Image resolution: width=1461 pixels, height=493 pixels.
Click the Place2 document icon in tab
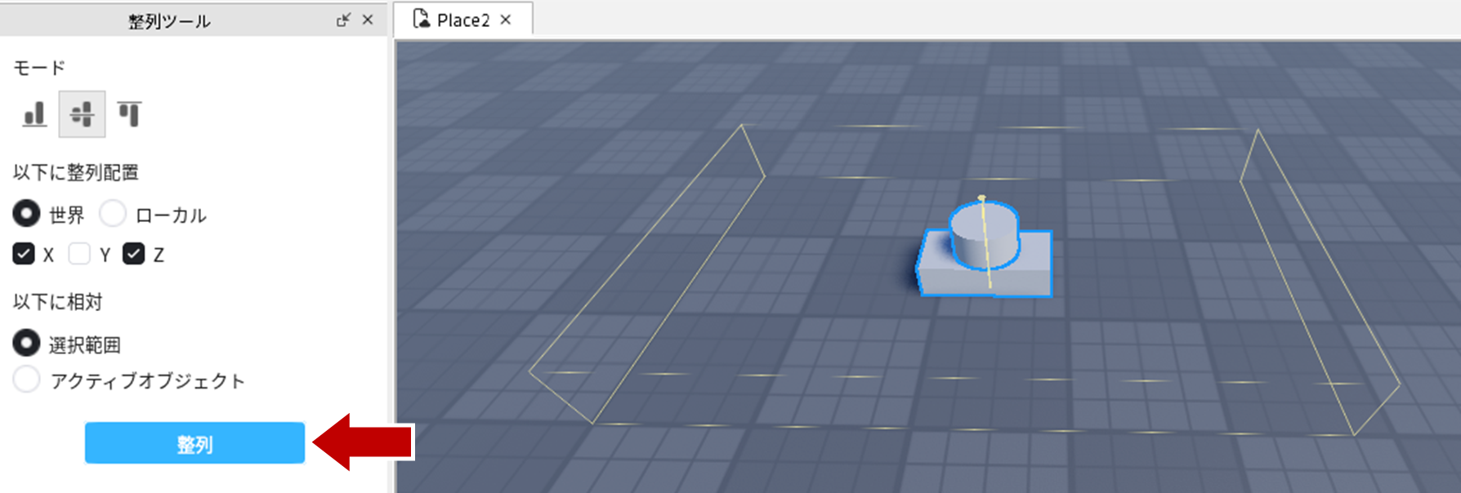coord(421,19)
